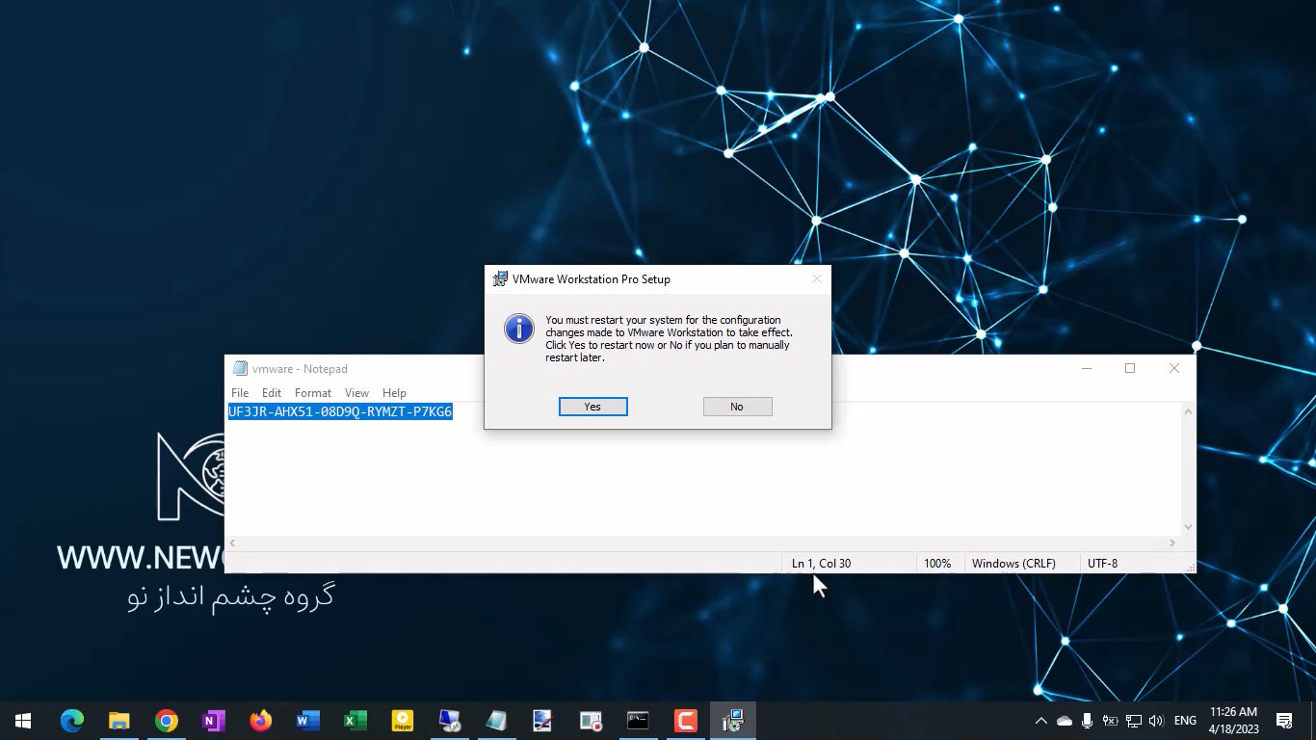Image resolution: width=1316 pixels, height=740 pixels.
Task: Click Yes to restart the system now
Action: (592, 407)
